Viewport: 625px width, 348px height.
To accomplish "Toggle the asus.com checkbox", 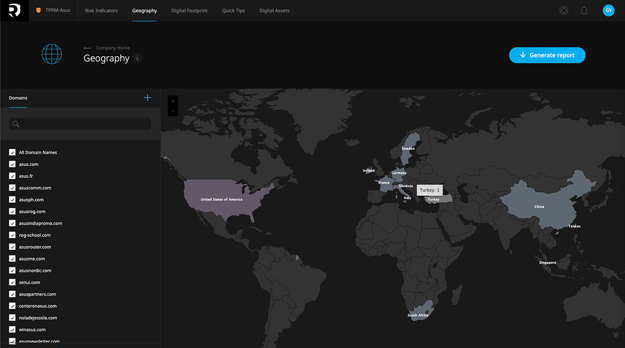I will coord(12,164).
